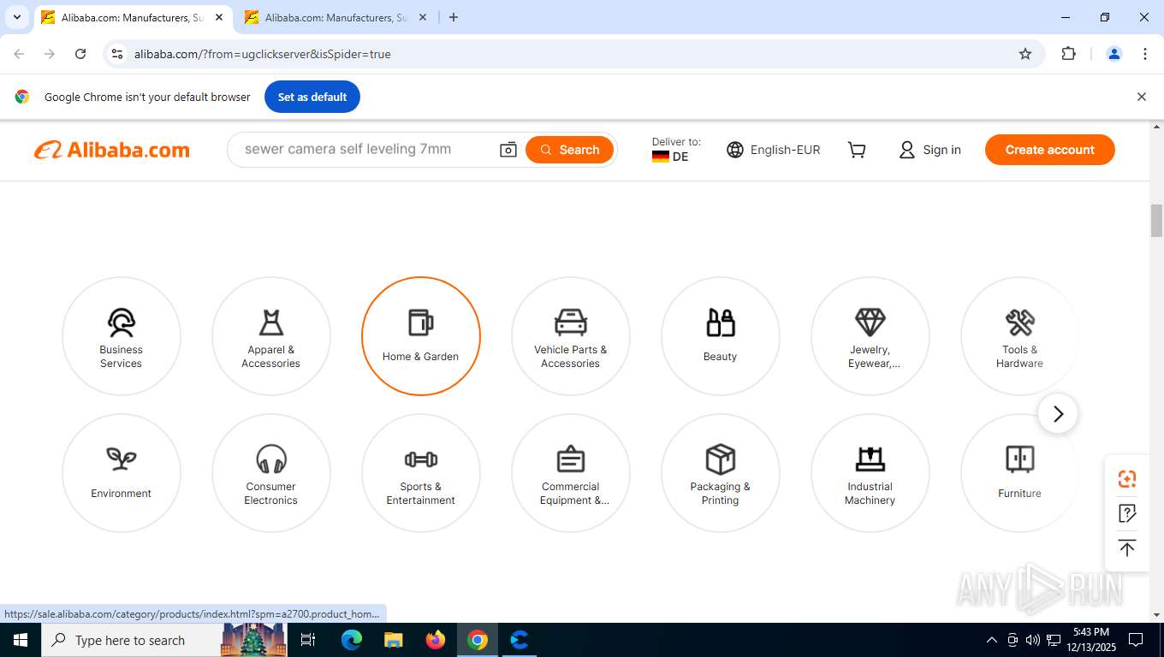Viewport: 1164px width, 657px height.
Task: Open Chrome three-dot menu
Action: pos(1145,54)
